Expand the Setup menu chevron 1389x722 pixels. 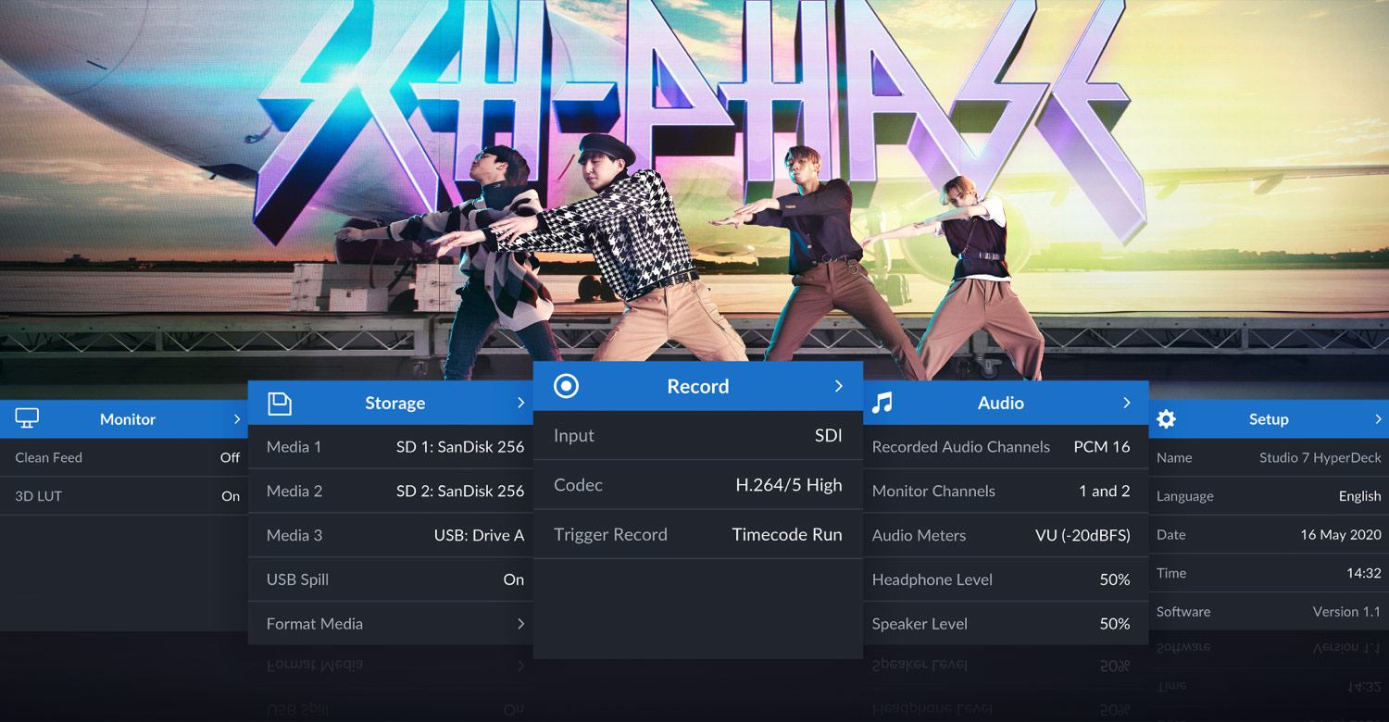click(1378, 418)
